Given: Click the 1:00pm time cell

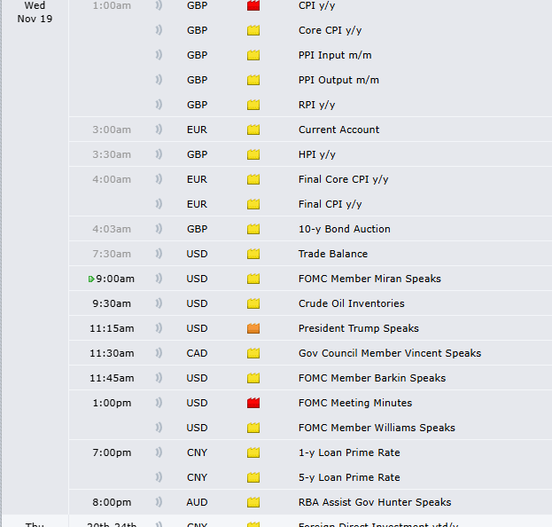Looking at the screenshot, I should pos(113,403).
